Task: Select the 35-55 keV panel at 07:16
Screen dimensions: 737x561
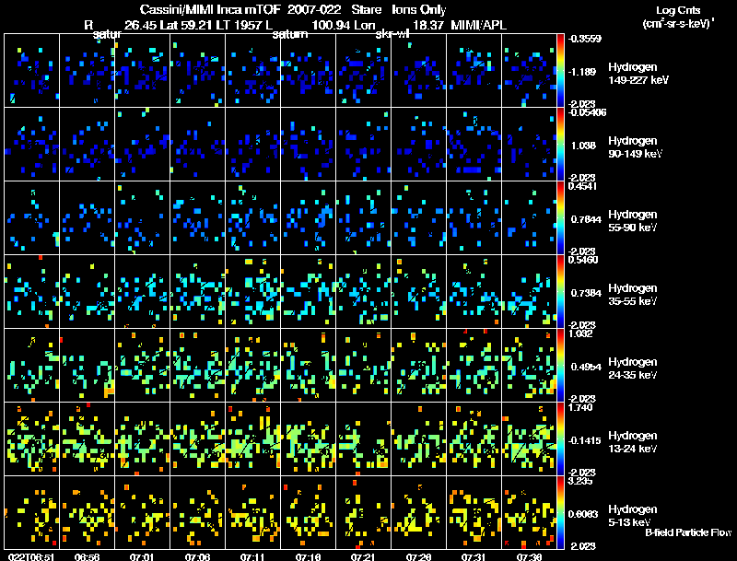Action: click(x=309, y=292)
